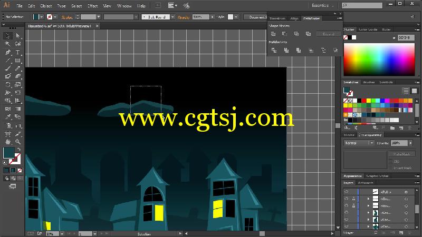The image size is (422, 237).
Task: Choose the Hand tool
Action: (8, 142)
